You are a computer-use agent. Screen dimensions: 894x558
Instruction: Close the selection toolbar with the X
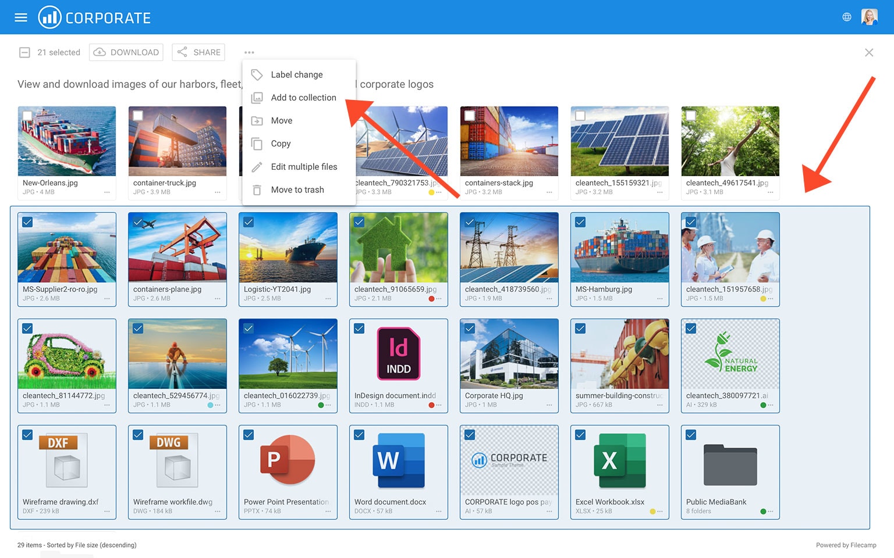coord(869,52)
